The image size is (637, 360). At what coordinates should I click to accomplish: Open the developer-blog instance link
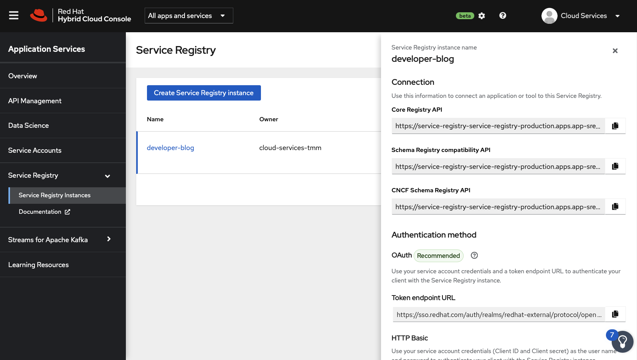(x=170, y=147)
